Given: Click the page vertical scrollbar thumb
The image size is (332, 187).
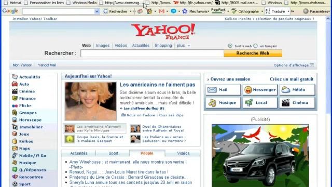Looking at the screenshot, I should click(x=328, y=68).
